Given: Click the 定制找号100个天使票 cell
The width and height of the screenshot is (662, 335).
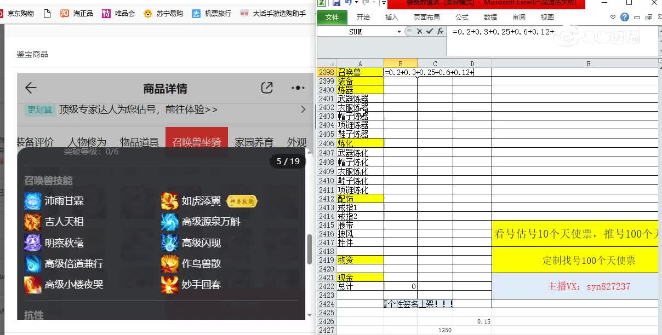Looking at the screenshot, I should pos(575,260).
